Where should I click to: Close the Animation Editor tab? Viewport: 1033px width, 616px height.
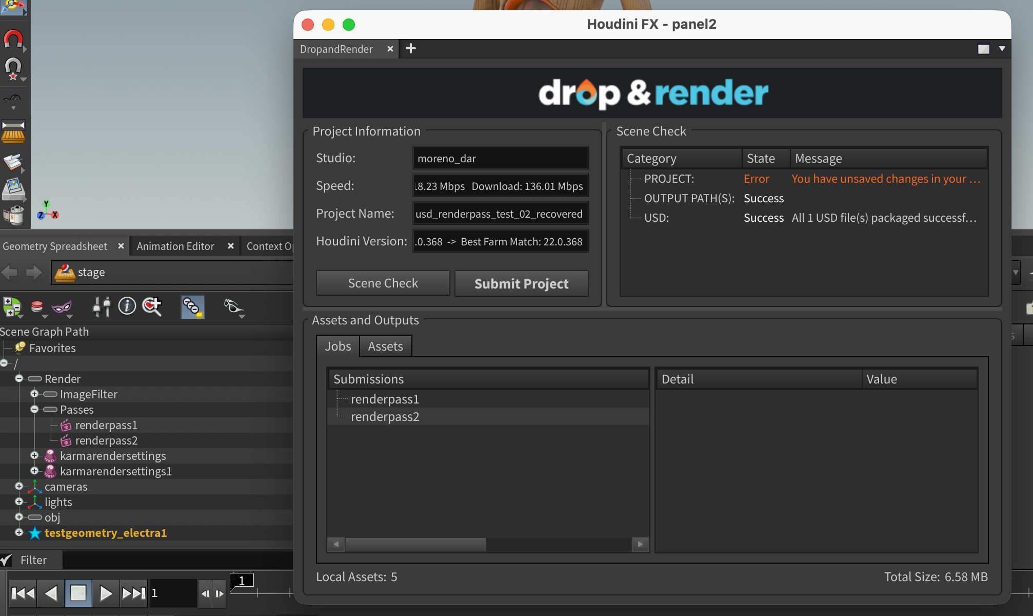coord(231,246)
